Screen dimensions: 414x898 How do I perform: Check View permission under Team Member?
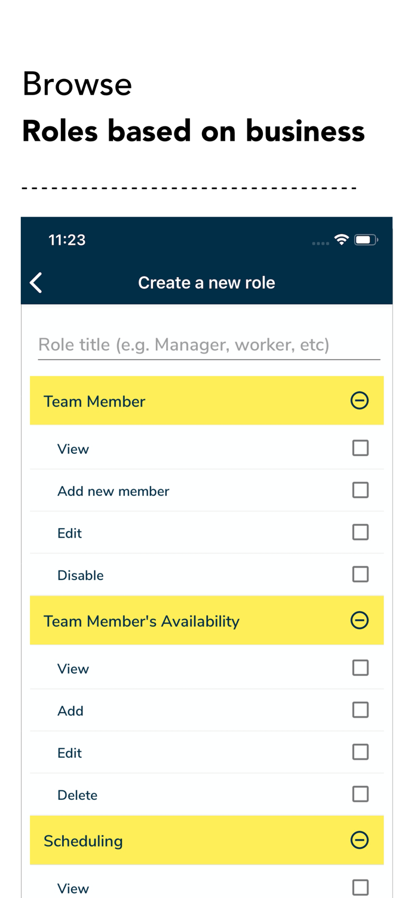tap(360, 448)
